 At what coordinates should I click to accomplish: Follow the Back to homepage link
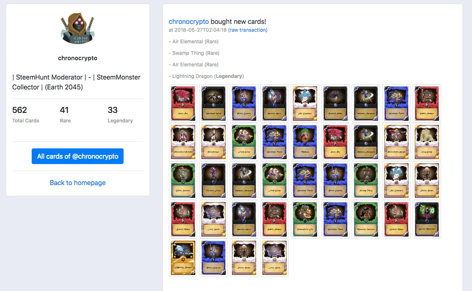(78, 183)
